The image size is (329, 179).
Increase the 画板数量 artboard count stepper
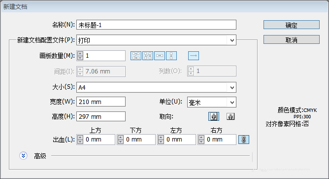click(x=80, y=54)
